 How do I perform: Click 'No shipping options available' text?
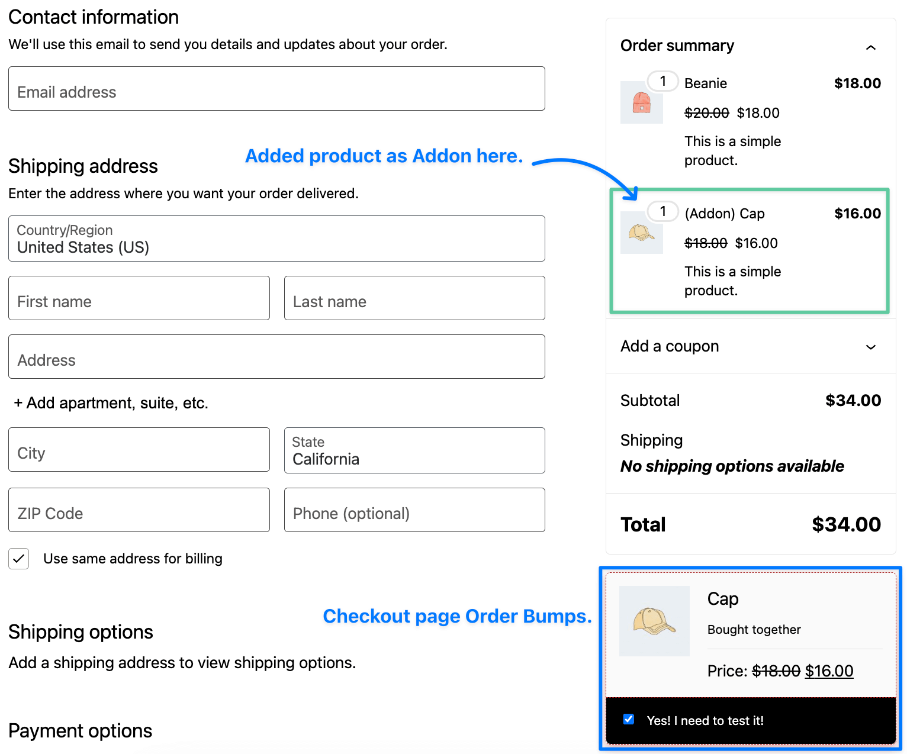click(x=732, y=466)
